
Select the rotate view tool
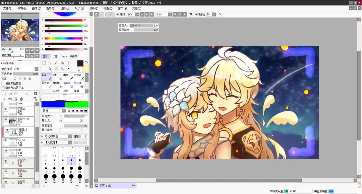(56, 69)
